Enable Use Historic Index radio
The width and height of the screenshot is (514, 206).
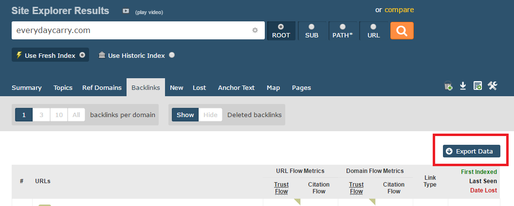pos(172,55)
